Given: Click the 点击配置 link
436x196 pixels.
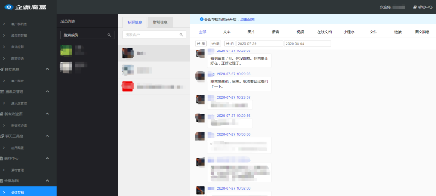Looking at the screenshot, I should [247, 20].
